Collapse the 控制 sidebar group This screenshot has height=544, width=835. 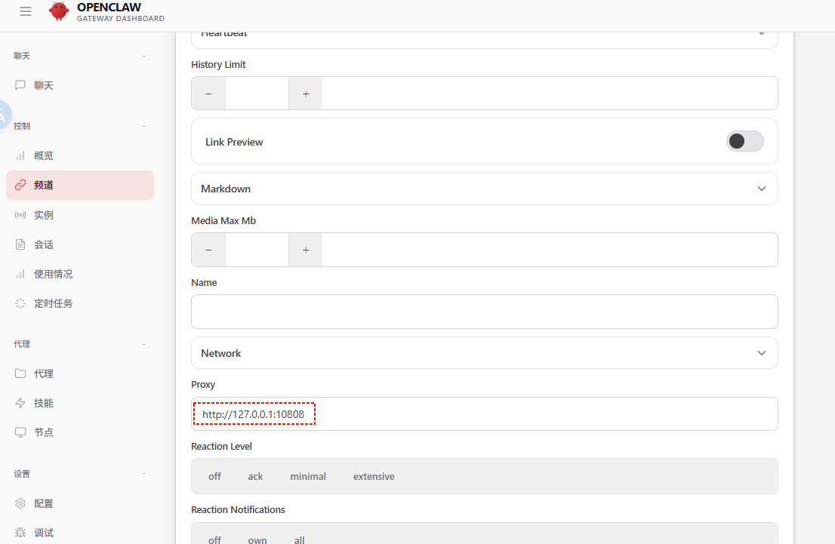click(x=143, y=126)
